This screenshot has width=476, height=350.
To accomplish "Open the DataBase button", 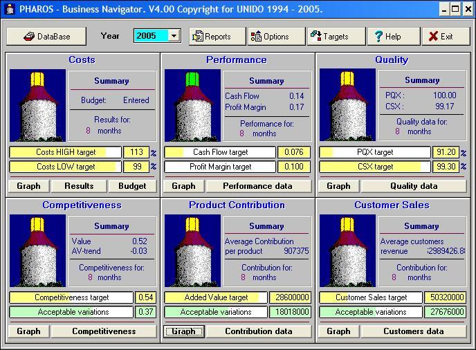I will (46, 37).
